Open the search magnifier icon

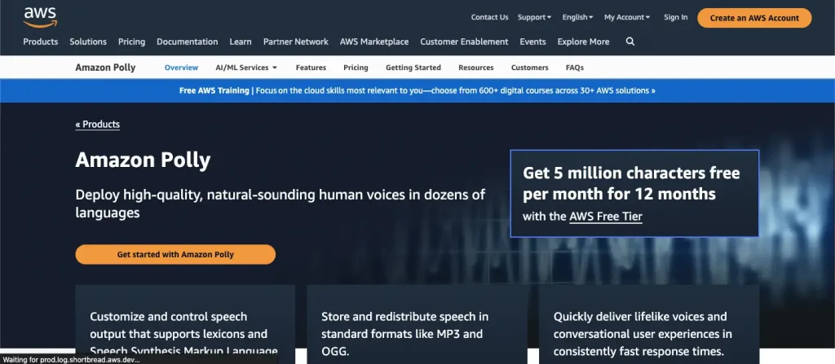pos(630,42)
